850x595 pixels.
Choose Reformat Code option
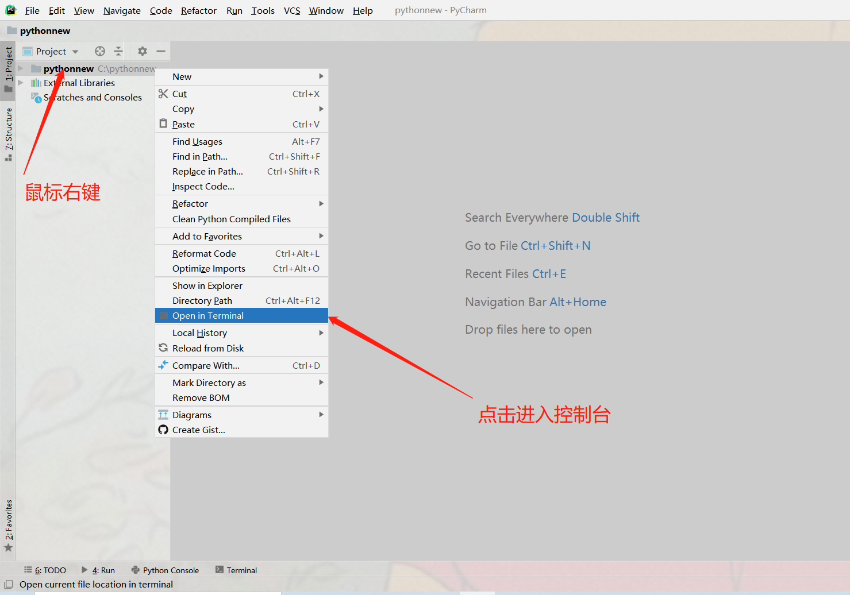point(241,253)
